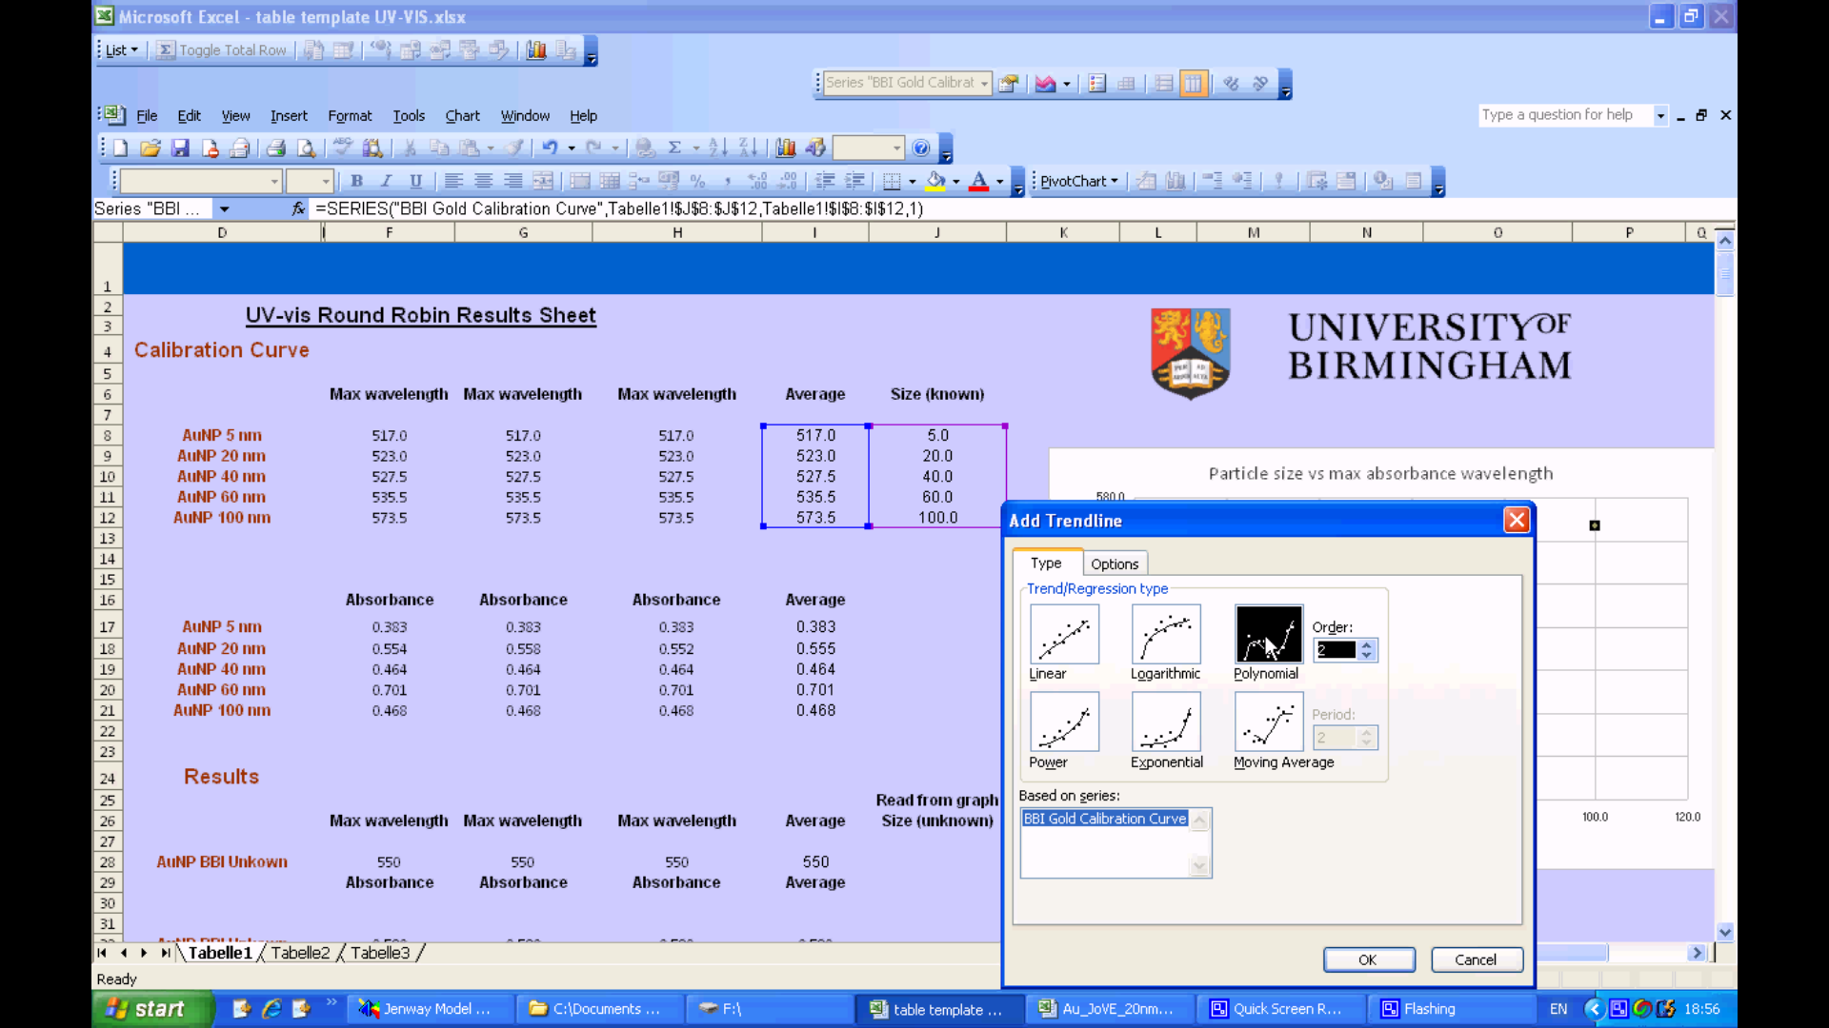Click OK in Add Trendline dialog
The height and width of the screenshot is (1028, 1829).
click(x=1367, y=959)
